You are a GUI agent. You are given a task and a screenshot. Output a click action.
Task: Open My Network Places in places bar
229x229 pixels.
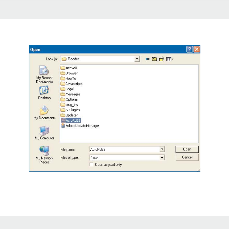[44, 155]
